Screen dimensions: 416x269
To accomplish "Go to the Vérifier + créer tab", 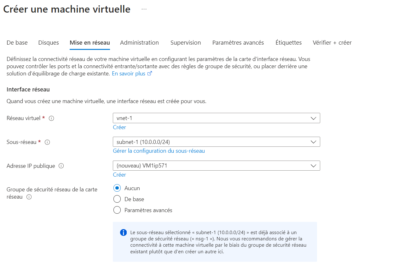I will pyautogui.click(x=332, y=43).
